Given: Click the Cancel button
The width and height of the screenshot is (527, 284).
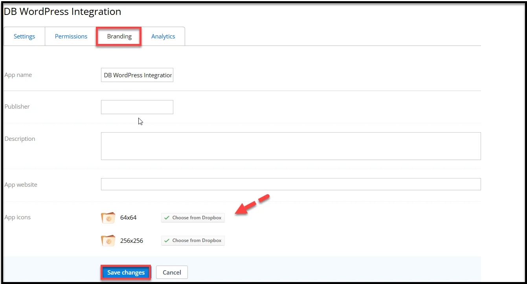Looking at the screenshot, I should [x=172, y=272].
